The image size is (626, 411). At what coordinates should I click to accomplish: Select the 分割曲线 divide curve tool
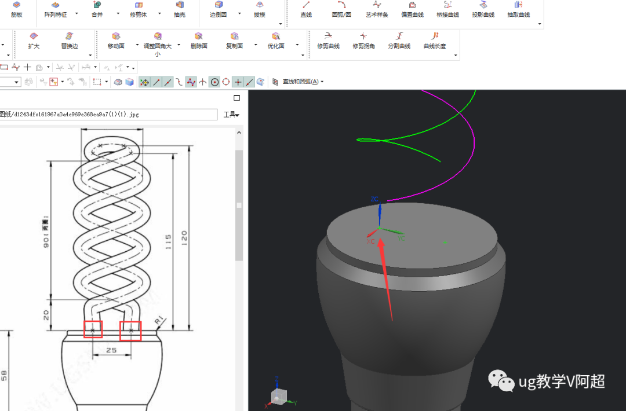pyautogui.click(x=399, y=41)
